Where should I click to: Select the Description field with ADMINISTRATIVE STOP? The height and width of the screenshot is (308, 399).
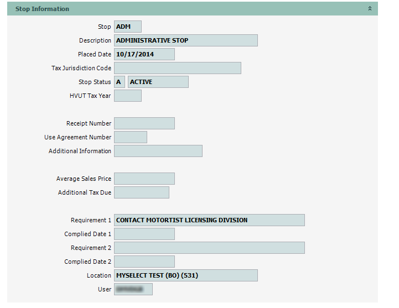(x=185, y=40)
